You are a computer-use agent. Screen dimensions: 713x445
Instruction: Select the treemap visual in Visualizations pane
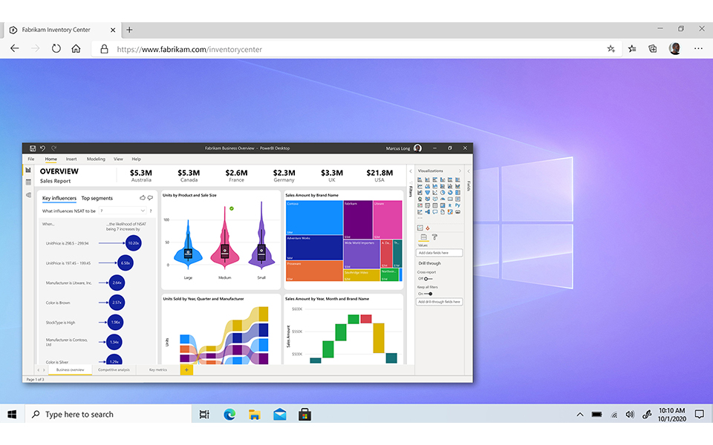pyautogui.click(x=456, y=192)
